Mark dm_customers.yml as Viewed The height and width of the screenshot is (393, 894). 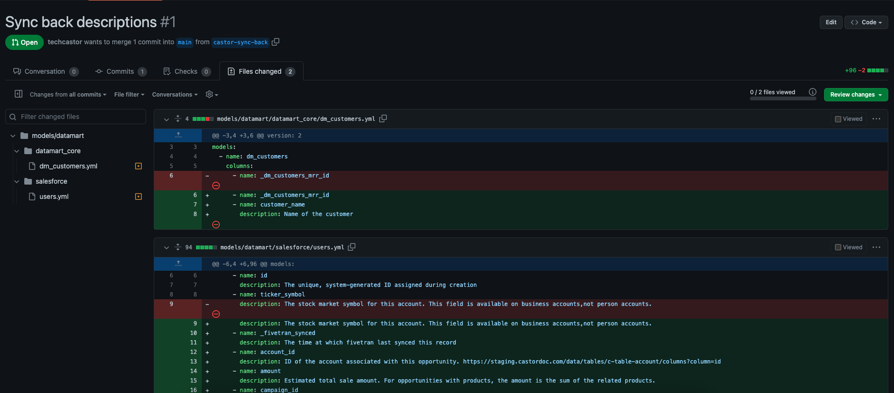[x=838, y=119]
